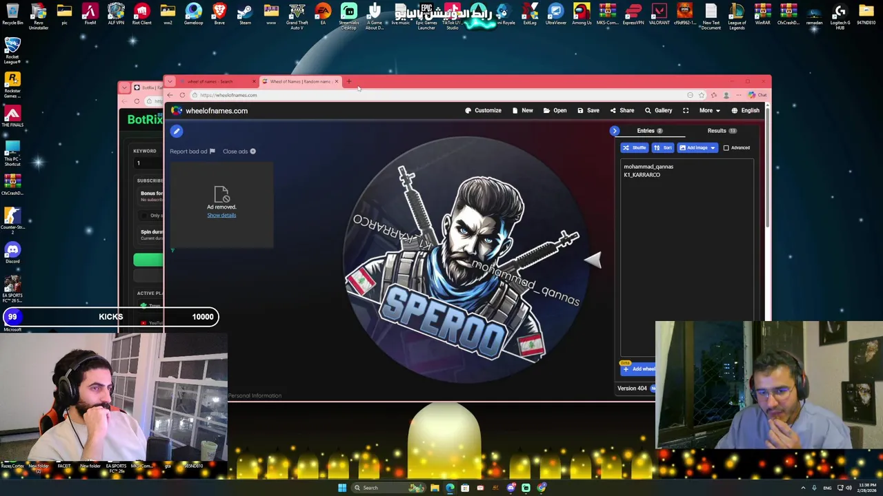Open VALORANT desktop shortcut
Viewport: 883px width, 496px height.
659,14
